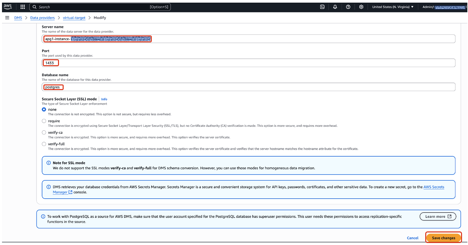Launch CloudShell from the top bar

pyautogui.click(x=322, y=7)
